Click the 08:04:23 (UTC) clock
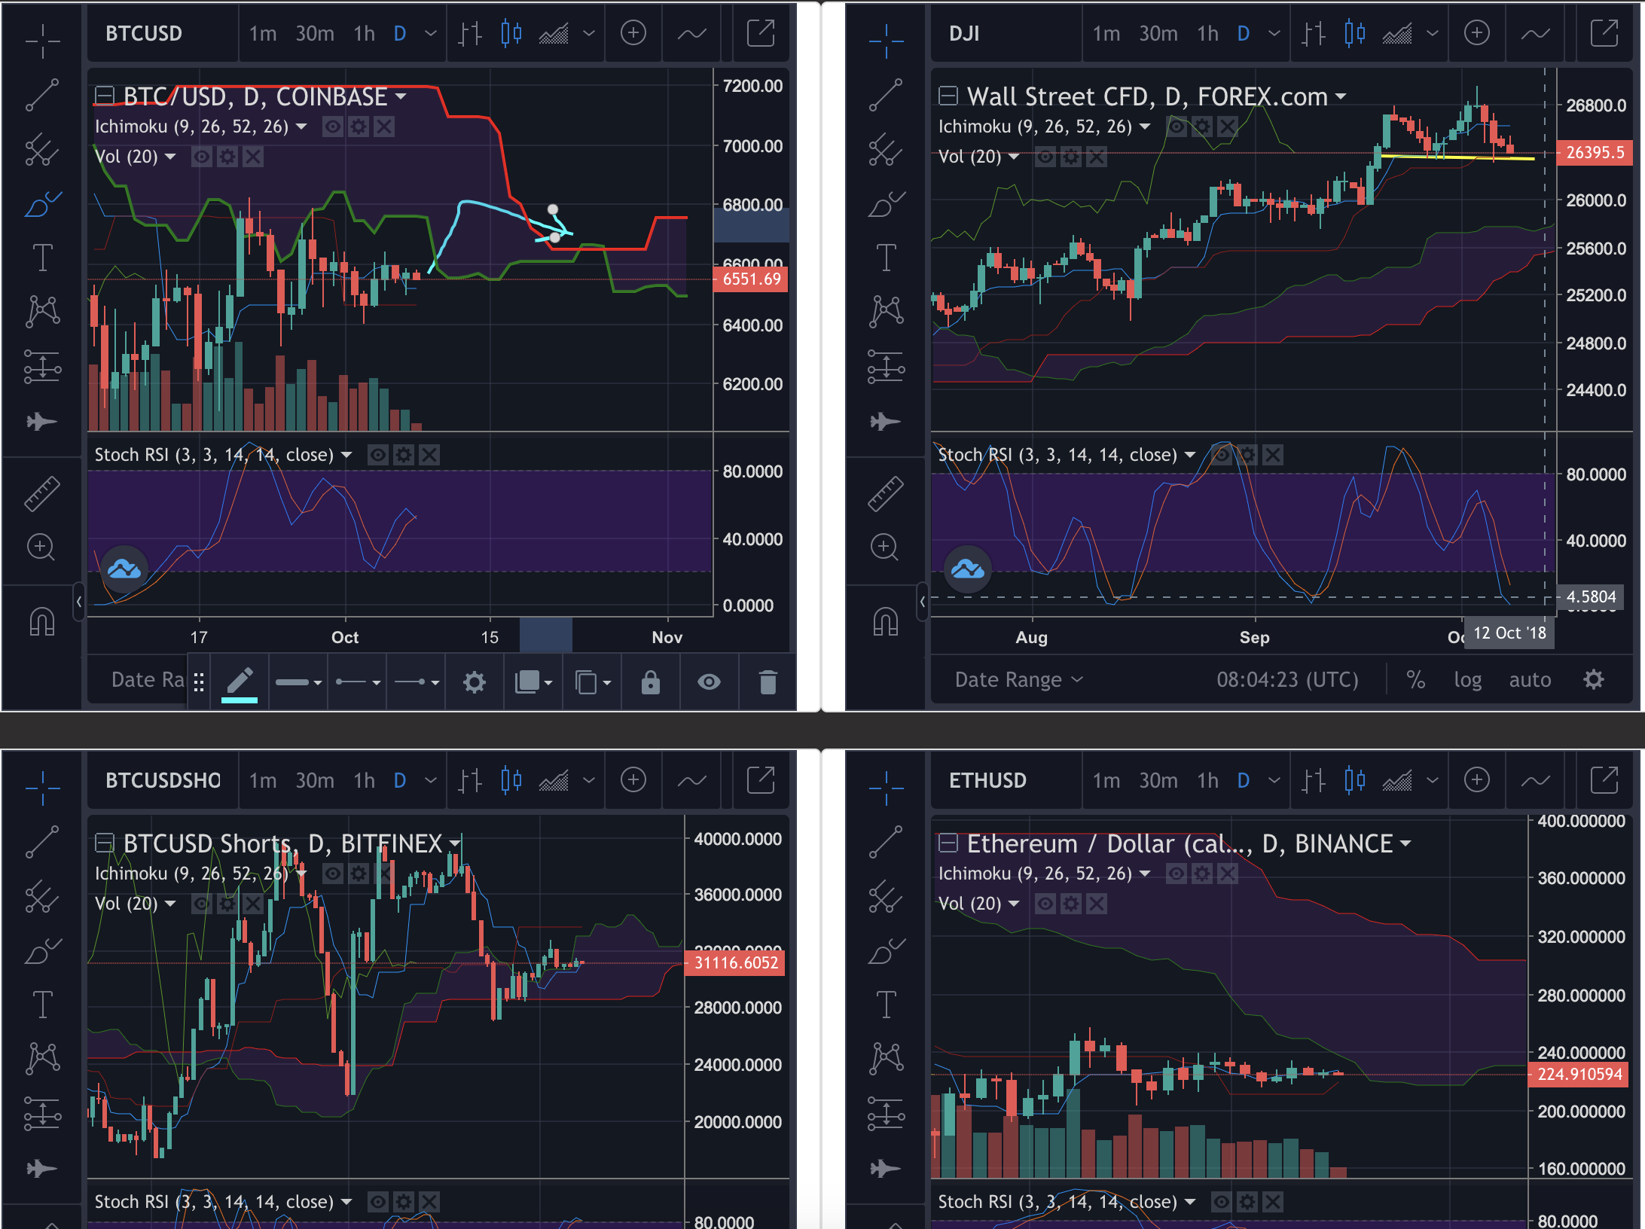The image size is (1645, 1229). coord(1287,680)
